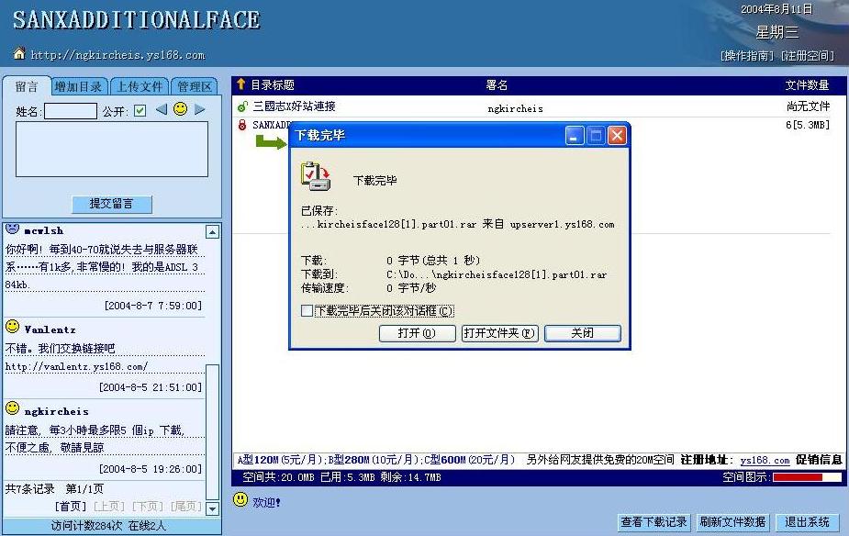Click 上页 in message pagination
The width and height of the screenshot is (849, 536).
pos(109,507)
